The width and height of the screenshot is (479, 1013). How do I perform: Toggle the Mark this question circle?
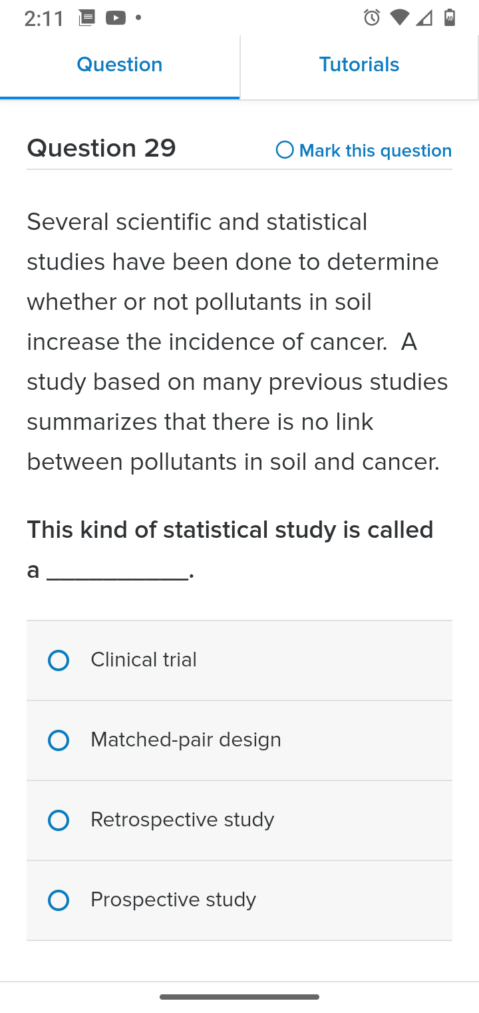coord(285,150)
